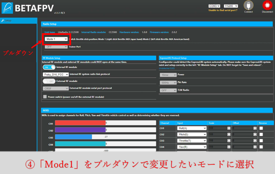Click the blue CH3 channel bar

click(x=74, y=137)
